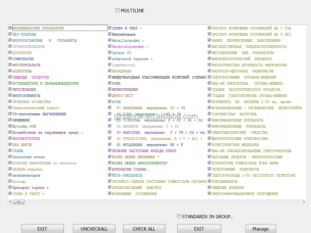Toggle the ПИЩЕВЫЕ ДОБАВКИ checkbox
The width and height of the screenshot is (311, 233).
(x=209, y=187)
